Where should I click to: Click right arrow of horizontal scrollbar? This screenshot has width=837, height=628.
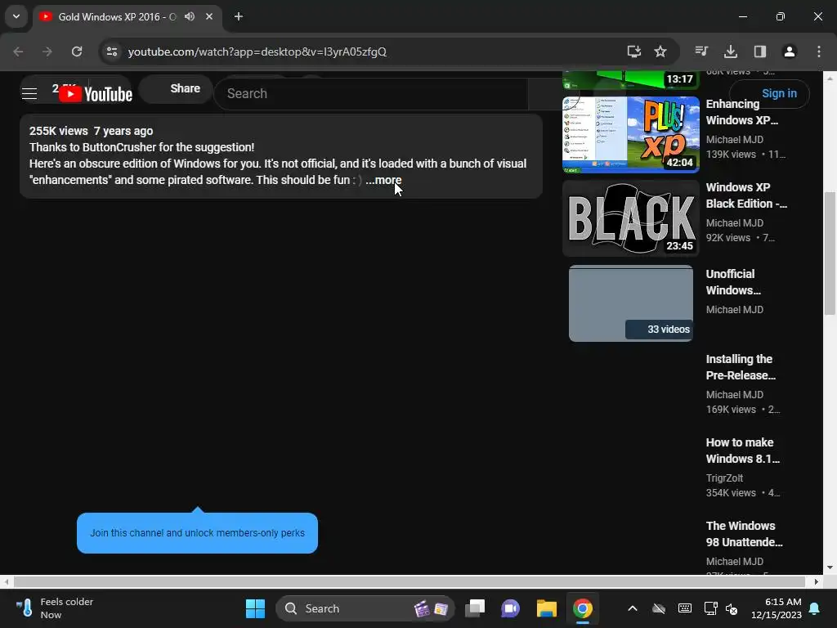click(x=817, y=581)
